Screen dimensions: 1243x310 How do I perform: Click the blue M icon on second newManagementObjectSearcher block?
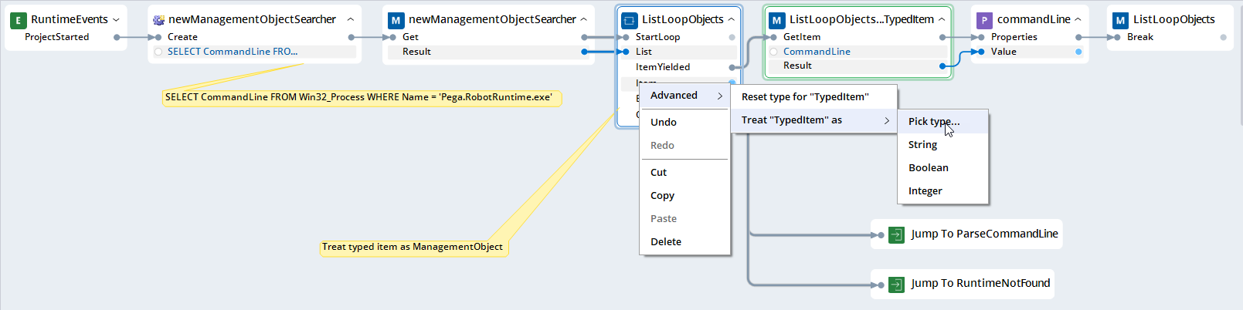pos(396,20)
